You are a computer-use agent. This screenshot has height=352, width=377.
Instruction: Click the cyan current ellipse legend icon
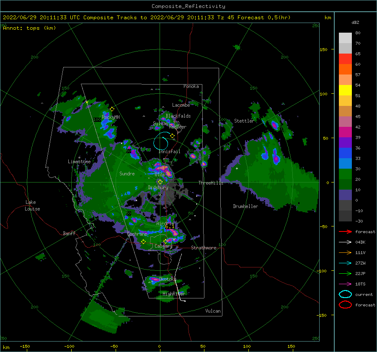pos(345,294)
